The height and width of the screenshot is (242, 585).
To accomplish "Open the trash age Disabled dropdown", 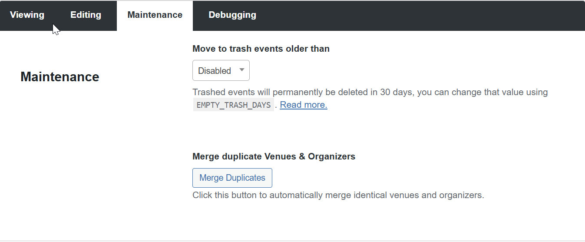I will [x=221, y=70].
